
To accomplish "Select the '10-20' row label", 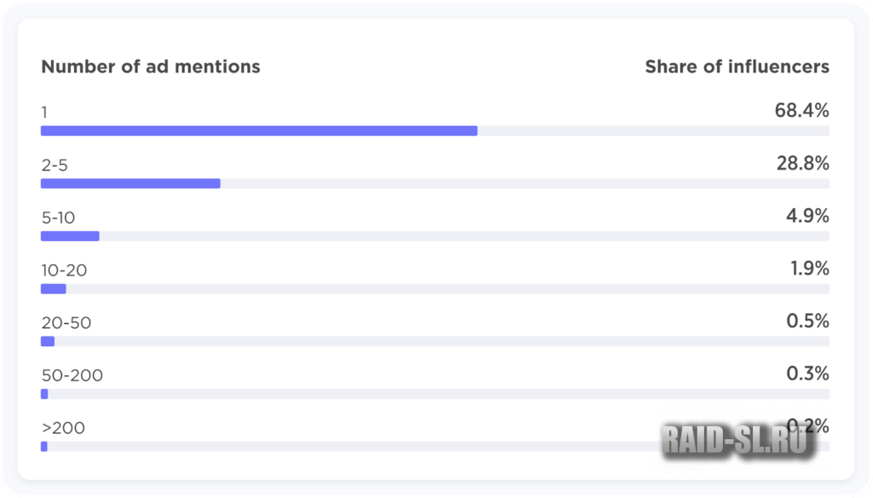I will point(64,271).
